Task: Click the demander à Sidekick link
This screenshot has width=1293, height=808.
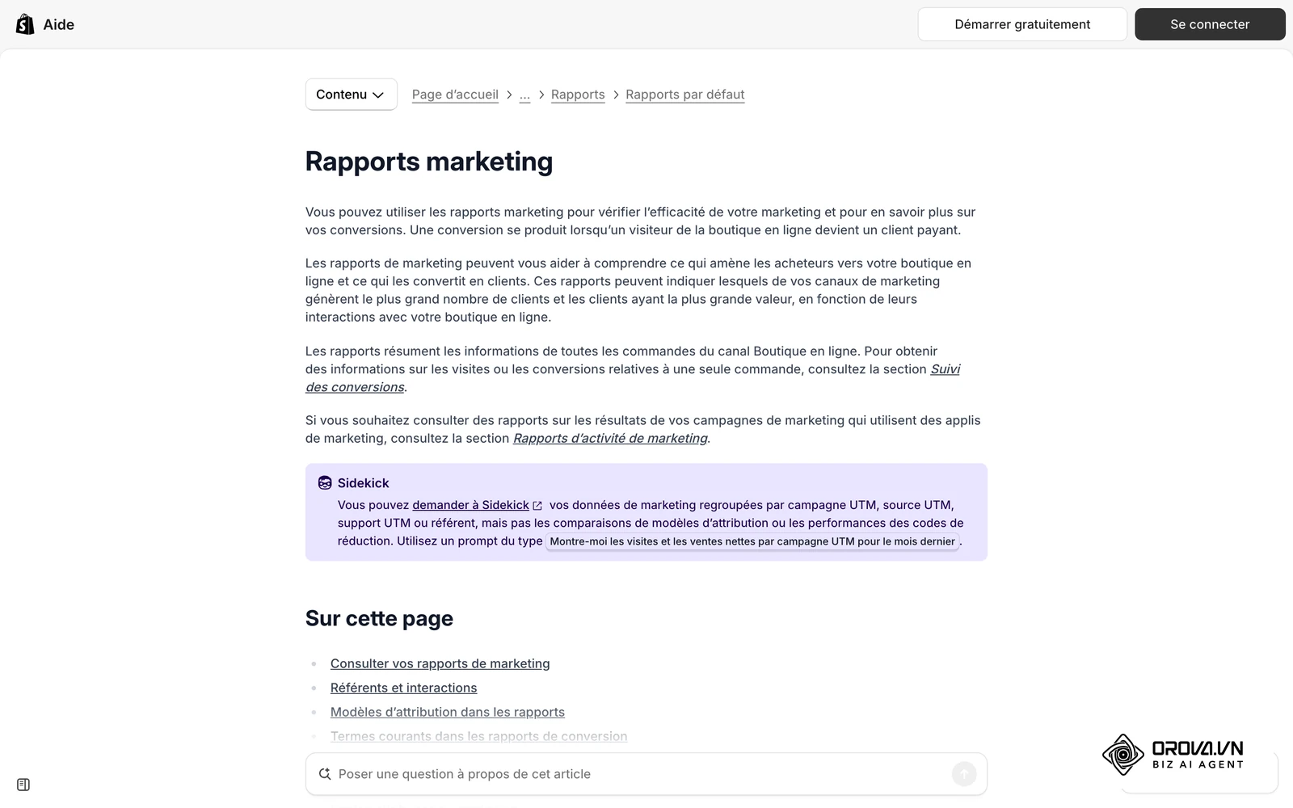Action: tap(470, 505)
